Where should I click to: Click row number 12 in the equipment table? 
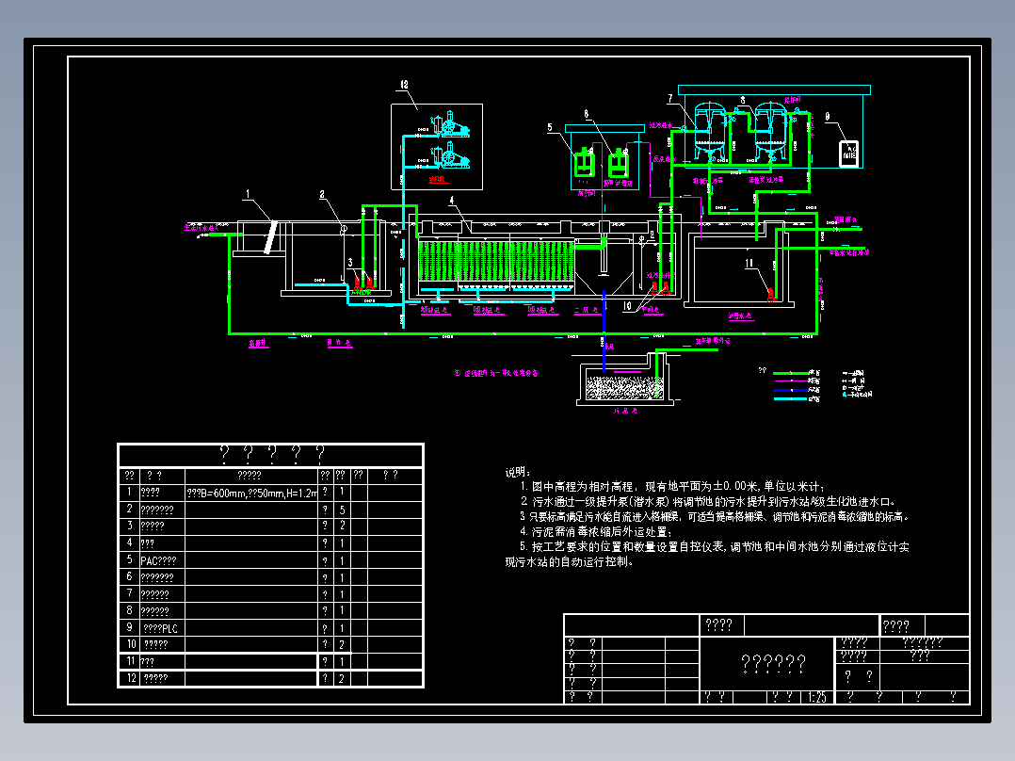pyautogui.click(x=132, y=678)
